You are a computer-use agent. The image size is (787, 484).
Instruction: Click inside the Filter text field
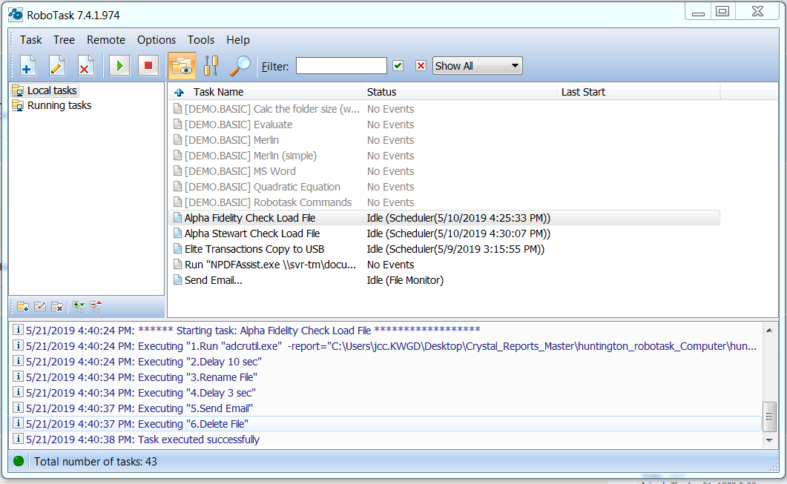pyautogui.click(x=341, y=66)
